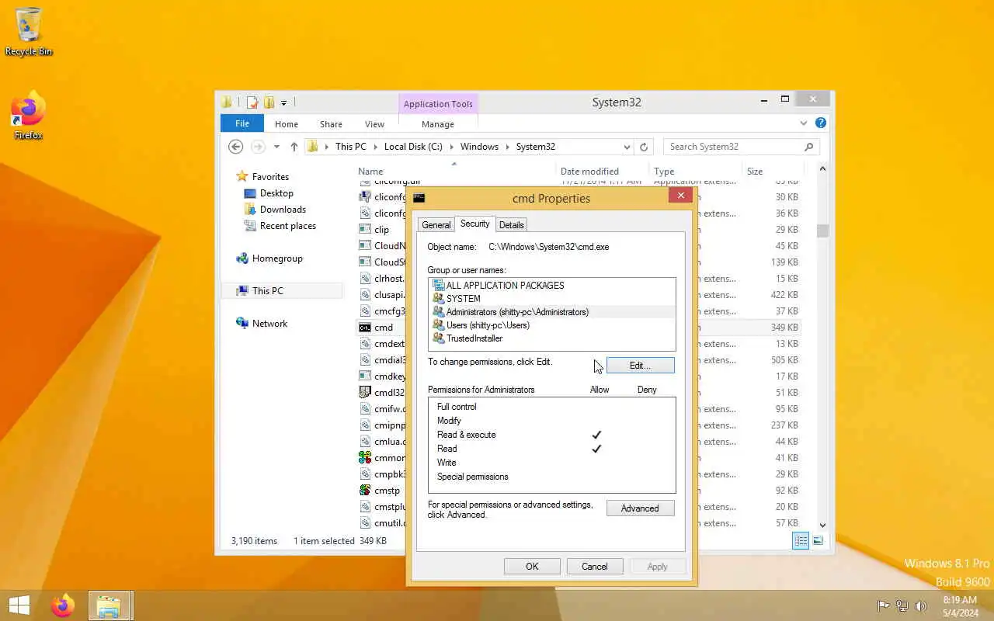
Task: Click File Explorer taskbar icon
Action: click(109, 605)
